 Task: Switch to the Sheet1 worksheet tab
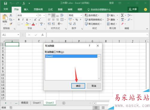click(37, 103)
